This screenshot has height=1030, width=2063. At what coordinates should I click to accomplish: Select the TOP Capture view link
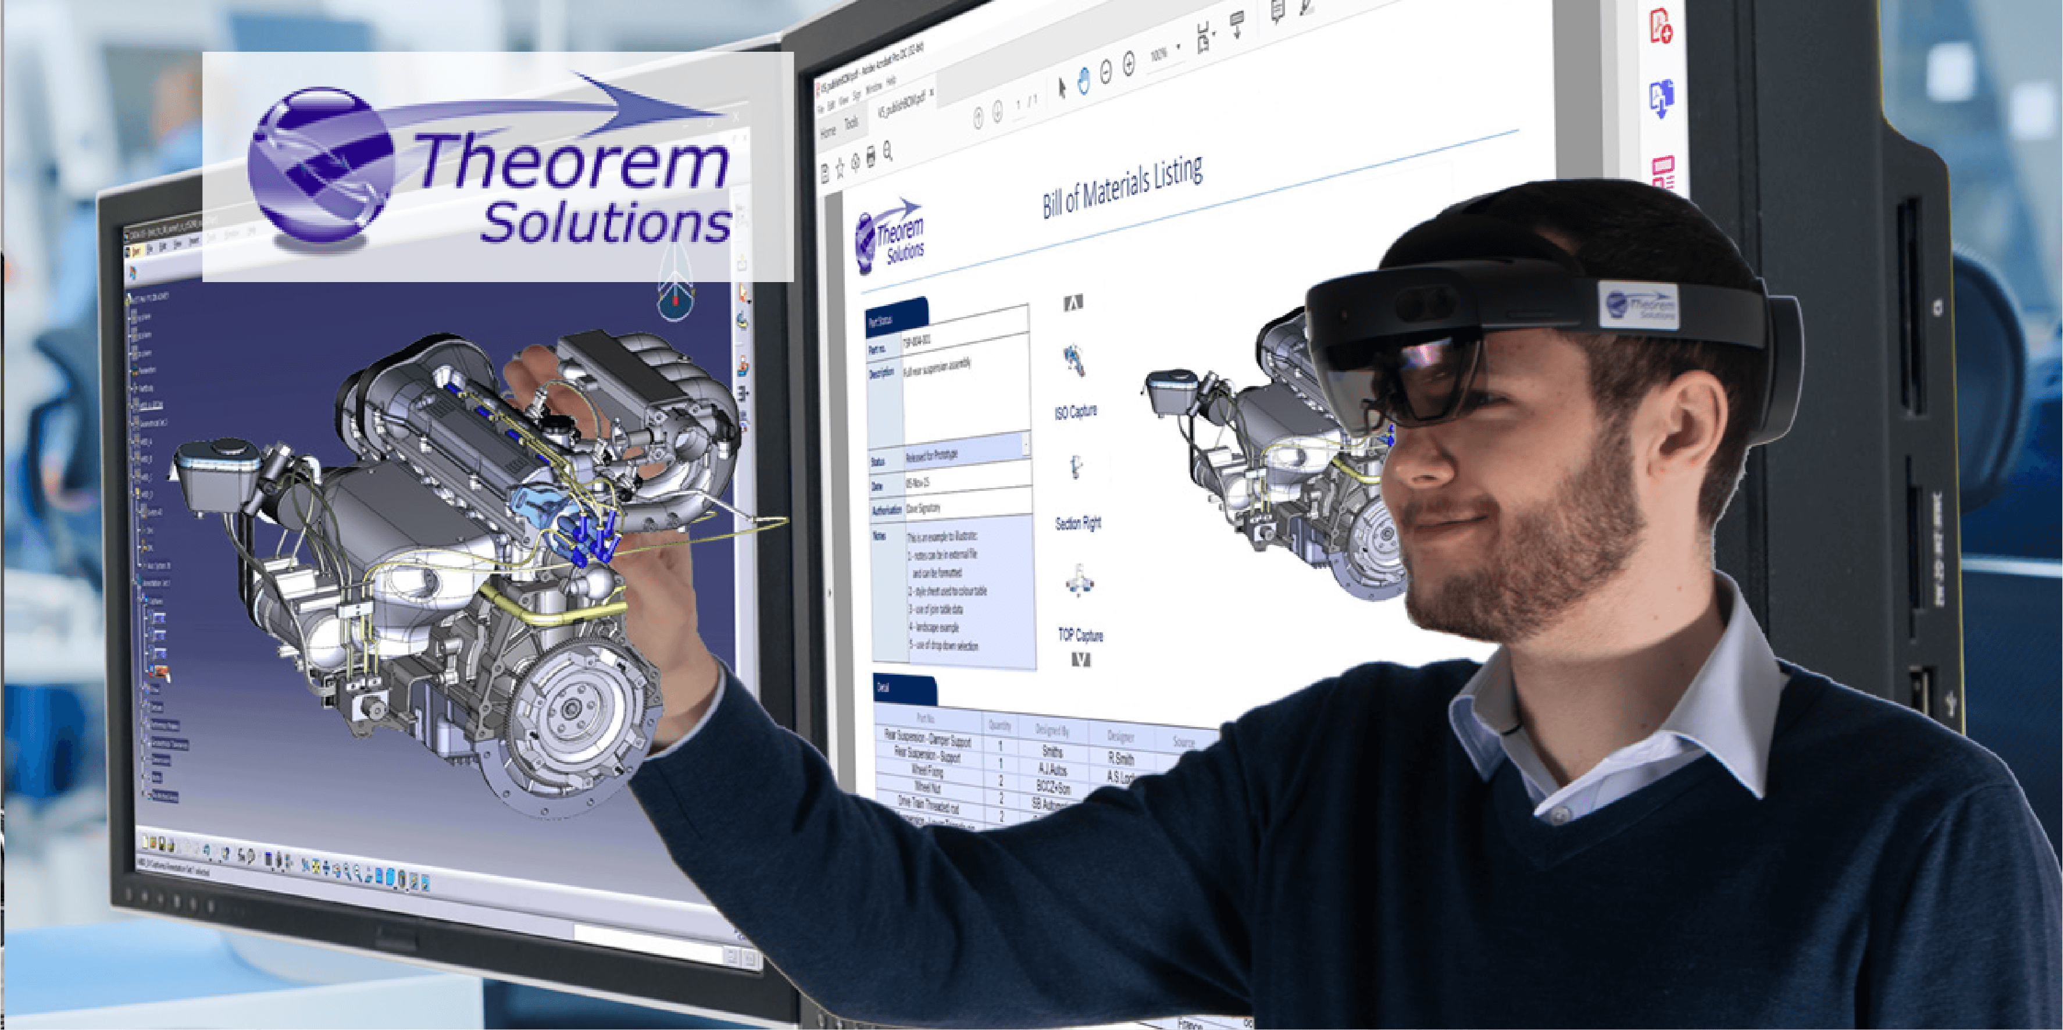click(1080, 636)
